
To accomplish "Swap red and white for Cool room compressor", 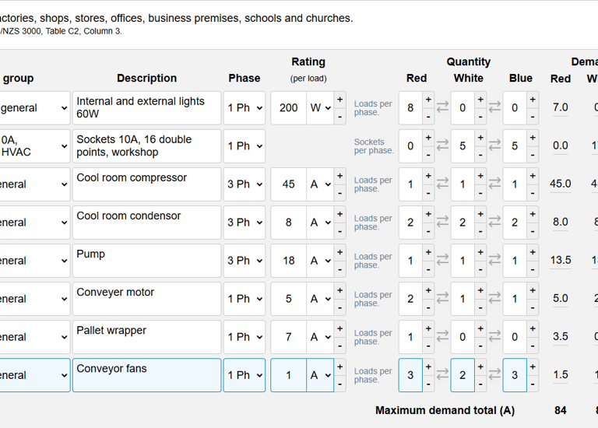I will (x=443, y=184).
